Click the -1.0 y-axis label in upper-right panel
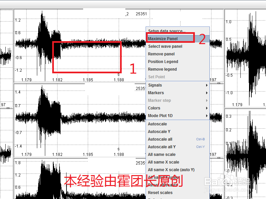Viewport: 266px width, 199px height. click(229, 93)
